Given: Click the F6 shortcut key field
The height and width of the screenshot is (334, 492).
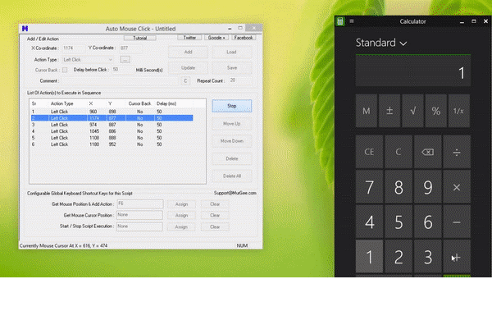Looking at the screenshot, I should [140, 204].
